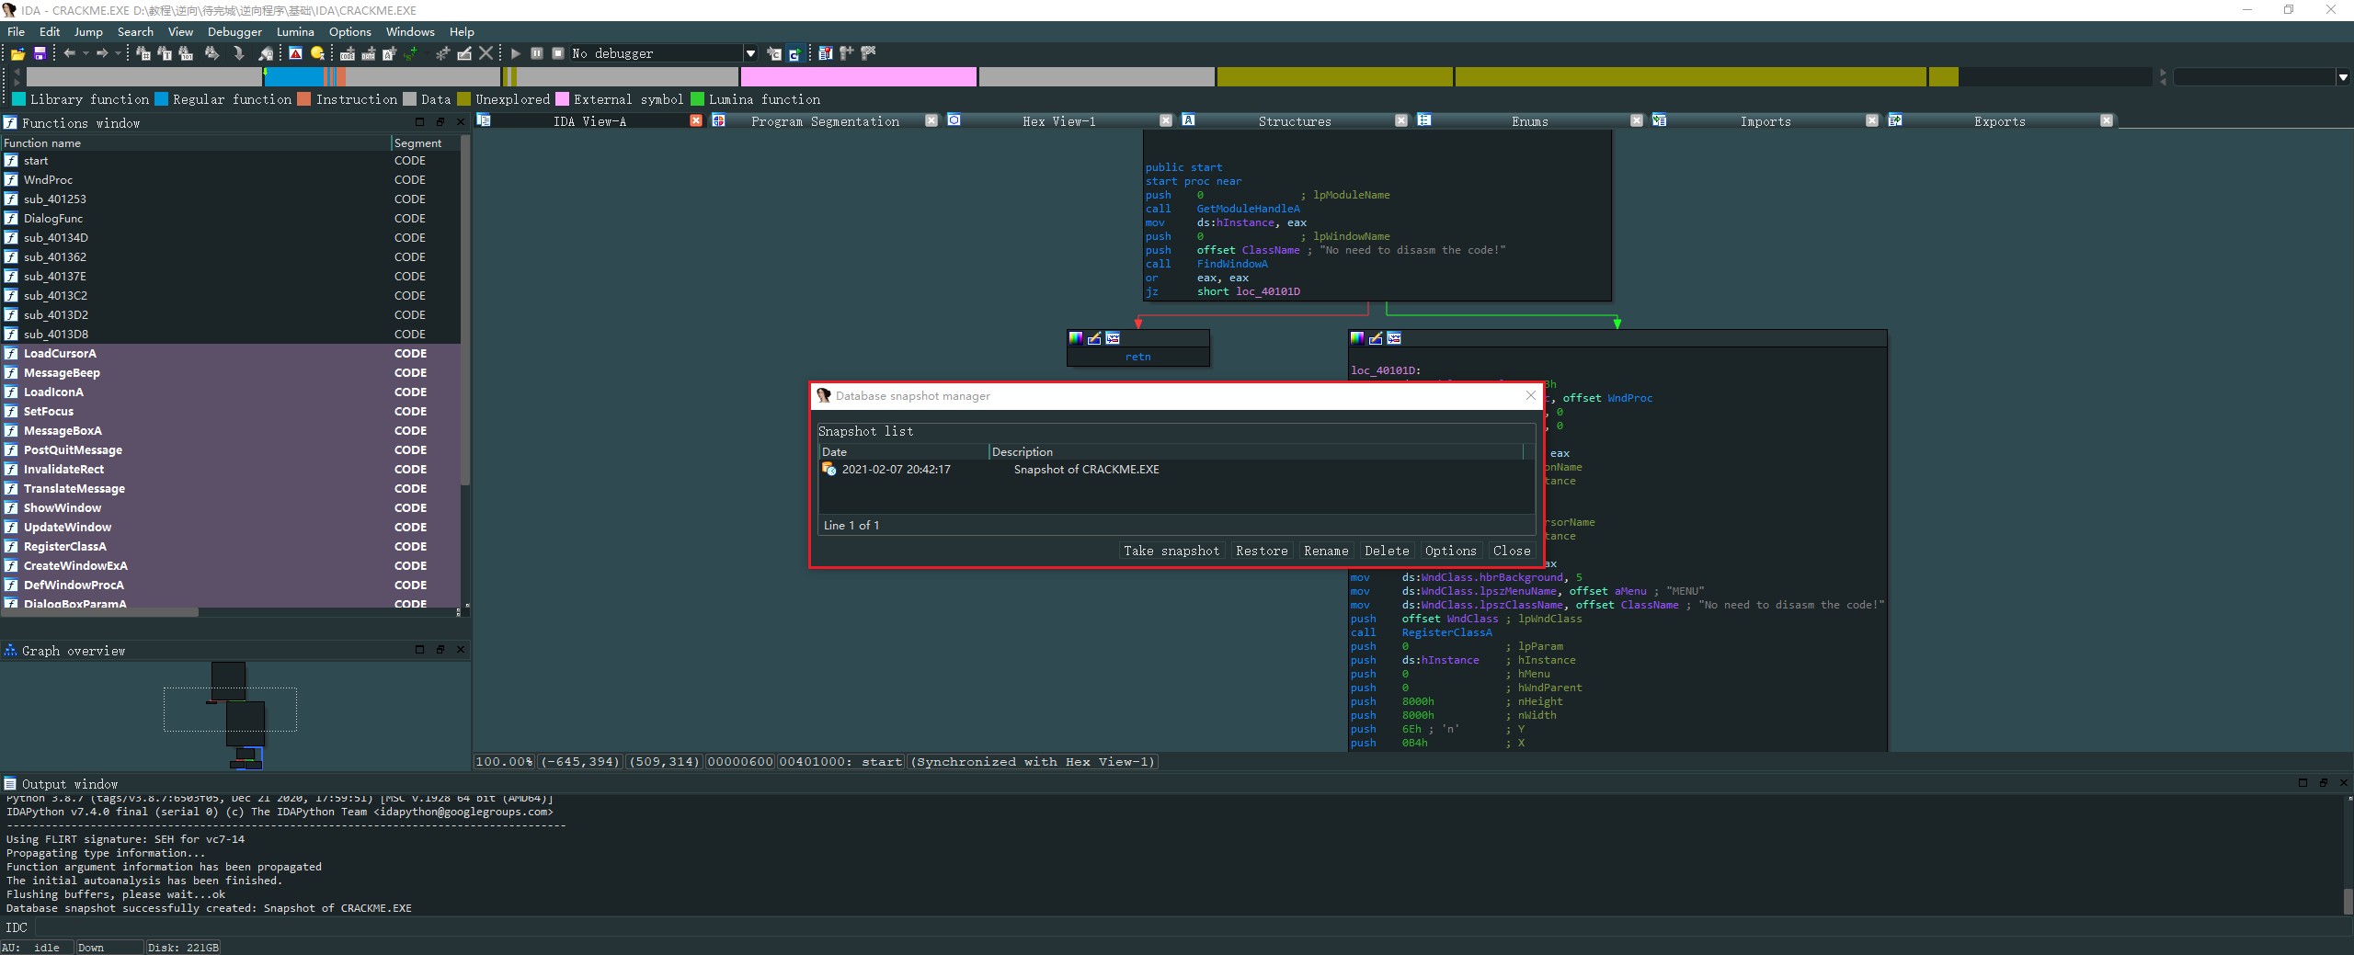The height and width of the screenshot is (955, 2354).
Task: Close the Structures tab
Action: coord(1400,121)
